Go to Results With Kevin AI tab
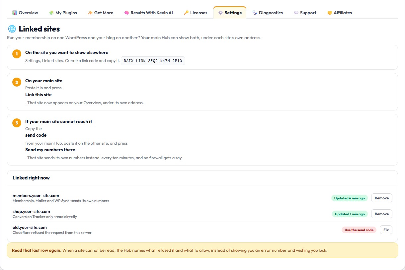405x270 pixels. [148, 13]
